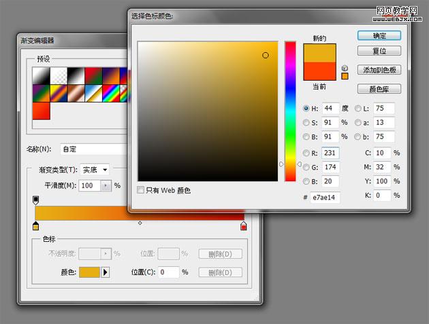The image size is (429, 324).
Task: Select the G green radio button
Action: pos(306,167)
